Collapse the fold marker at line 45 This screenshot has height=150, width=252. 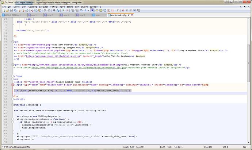[12, 65]
